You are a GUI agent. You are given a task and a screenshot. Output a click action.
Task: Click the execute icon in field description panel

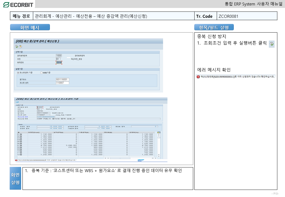[272, 44]
